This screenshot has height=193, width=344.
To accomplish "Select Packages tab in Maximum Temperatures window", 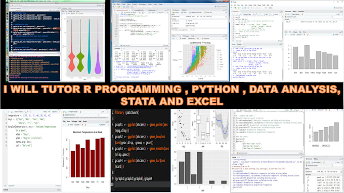I will click(x=74, y=121).
